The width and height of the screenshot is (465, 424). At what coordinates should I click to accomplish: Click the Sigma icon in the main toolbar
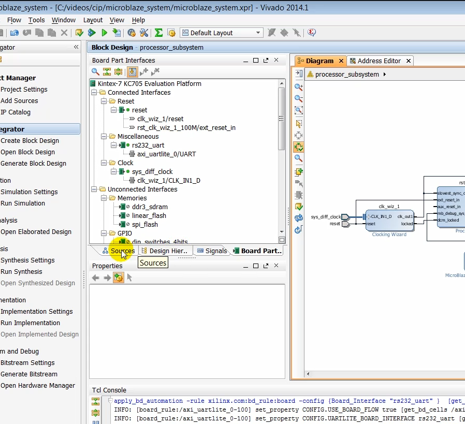[158, 33]
